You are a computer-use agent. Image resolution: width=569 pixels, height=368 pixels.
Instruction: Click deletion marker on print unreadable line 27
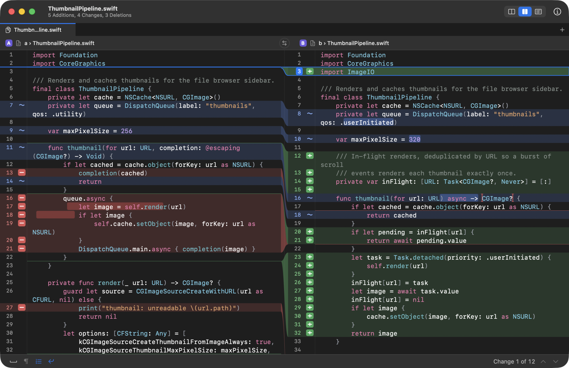coord(22,307)
